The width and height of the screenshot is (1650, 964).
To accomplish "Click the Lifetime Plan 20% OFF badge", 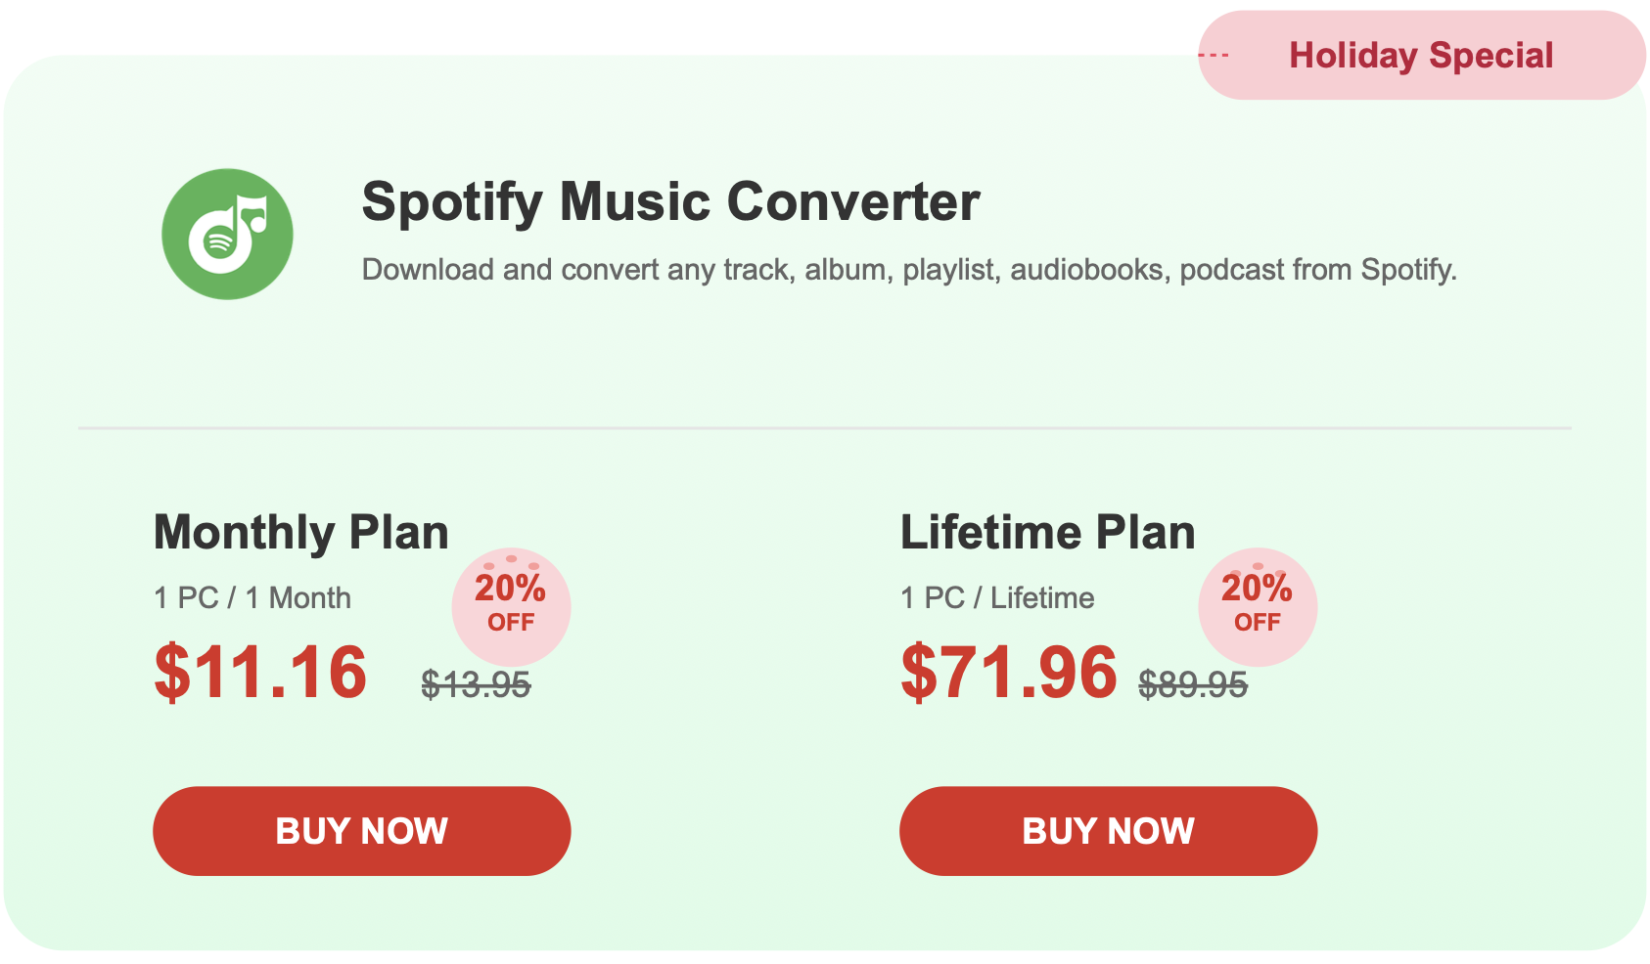I will (x=1258, y=606).
